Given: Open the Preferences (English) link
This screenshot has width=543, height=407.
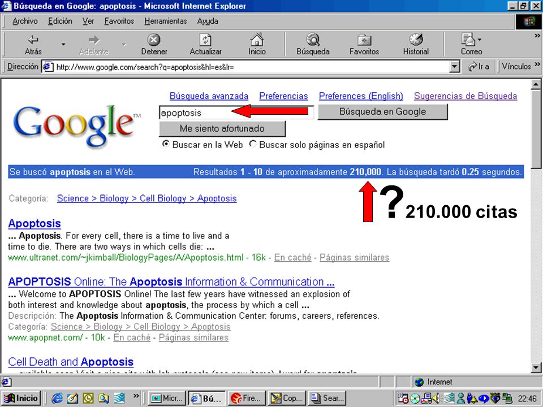Looking at the screenshot, I should 361,96.
